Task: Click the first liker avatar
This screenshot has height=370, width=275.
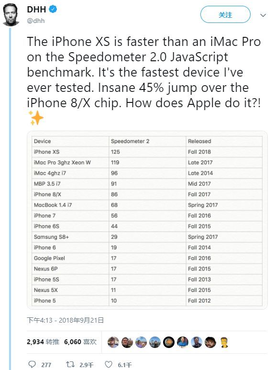Action: (113, 342)
